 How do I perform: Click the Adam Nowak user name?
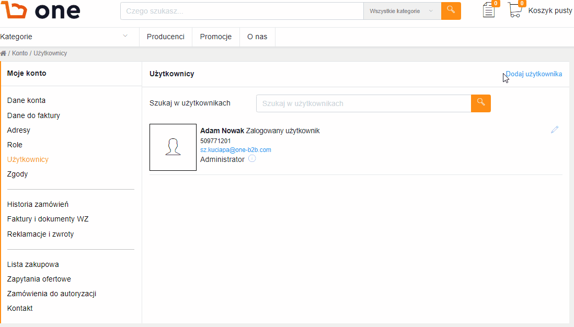tap(222, 131)
